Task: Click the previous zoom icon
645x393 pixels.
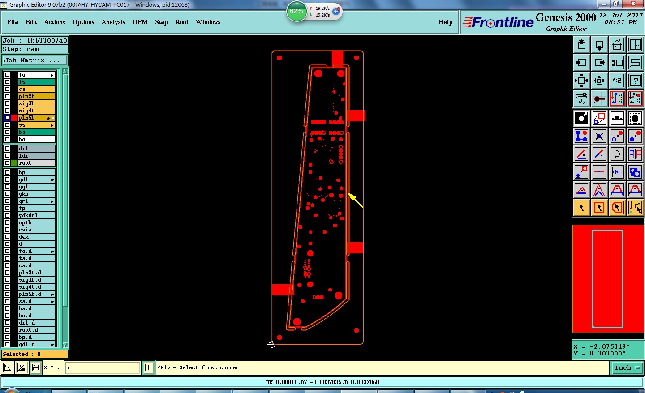Action: [x=617, y=63]
